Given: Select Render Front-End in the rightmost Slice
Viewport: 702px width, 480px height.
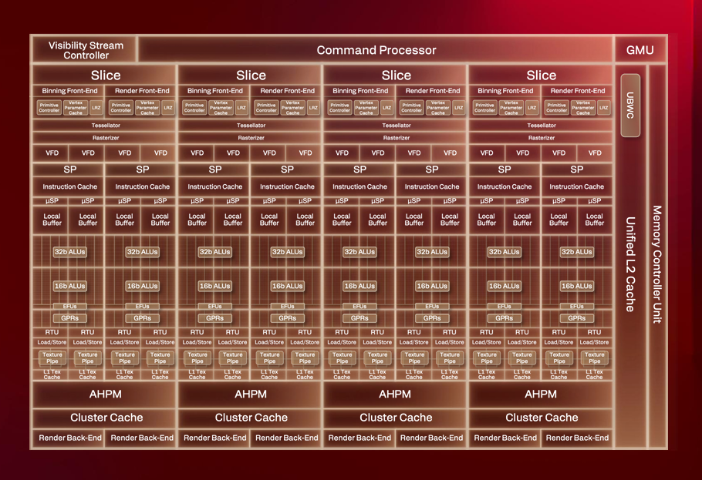Looking at the screenshot, I should (x=577, y=91).
